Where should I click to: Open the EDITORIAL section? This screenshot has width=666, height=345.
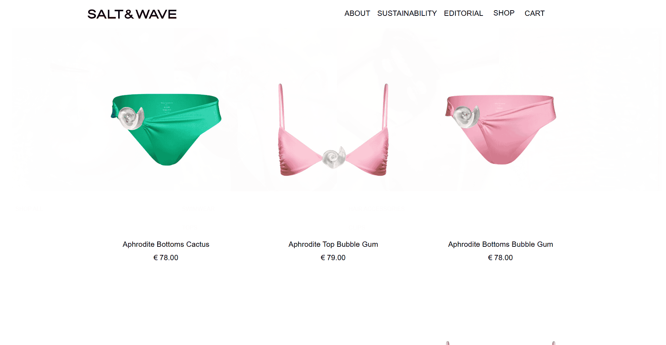pyautogui.click(x=463, y=13)
